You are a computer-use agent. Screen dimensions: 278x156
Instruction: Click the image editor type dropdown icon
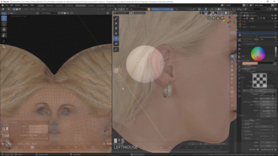[3, 9]
